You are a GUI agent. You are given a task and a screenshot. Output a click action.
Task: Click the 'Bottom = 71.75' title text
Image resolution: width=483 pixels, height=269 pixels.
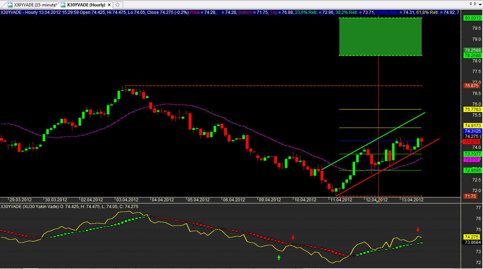(253, 12)
